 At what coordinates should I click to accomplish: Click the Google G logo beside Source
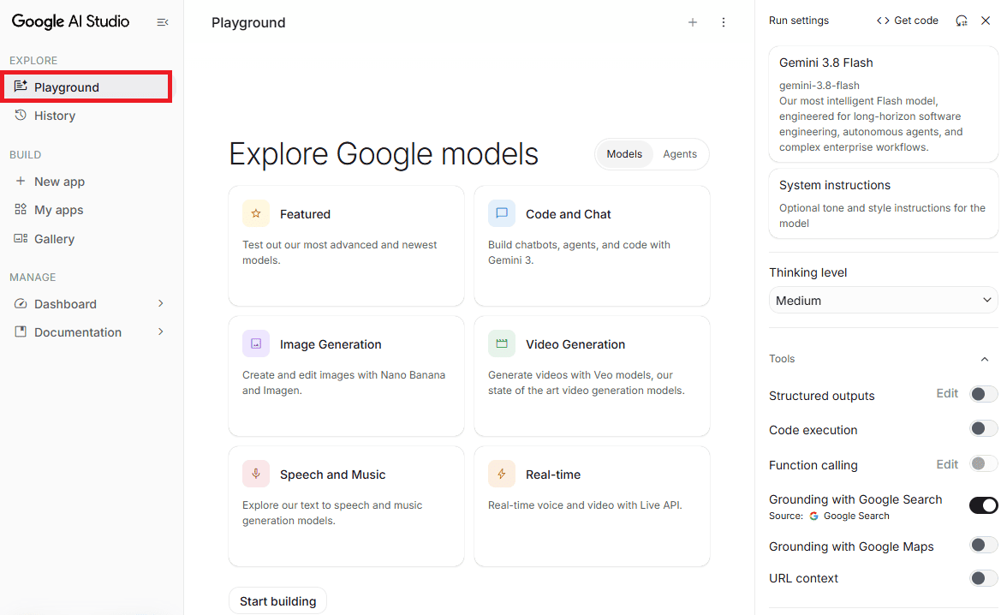click(x=813, y=516)
